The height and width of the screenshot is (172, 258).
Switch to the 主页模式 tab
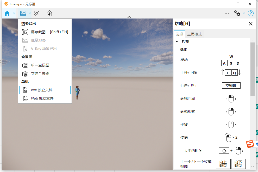click(194, 34)
